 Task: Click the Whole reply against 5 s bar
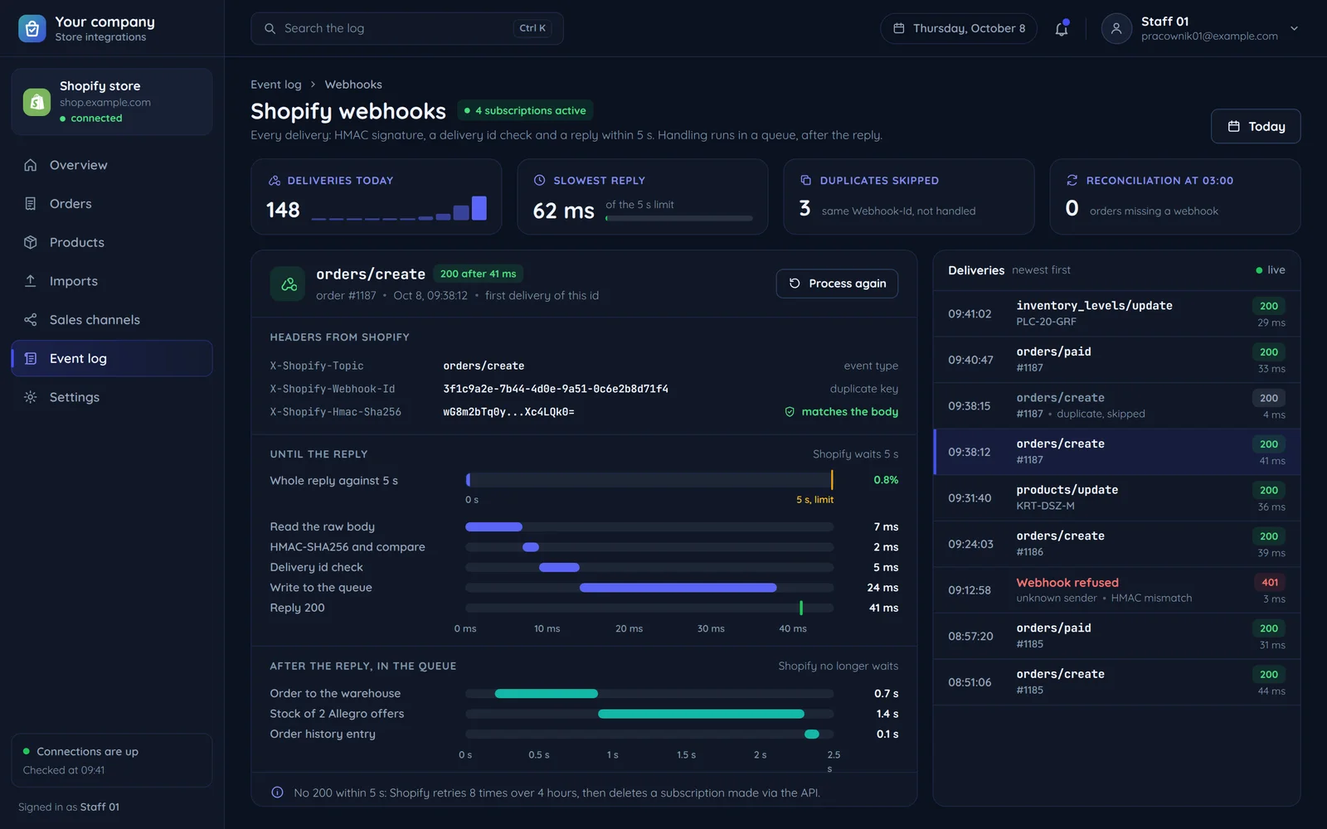(x=649, y=480)
